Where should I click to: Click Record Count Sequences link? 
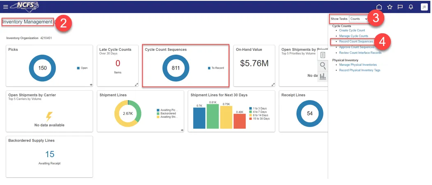(x=356, y=41)
